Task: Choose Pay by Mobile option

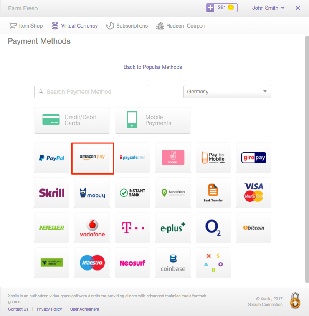Action: coord(213,158)
